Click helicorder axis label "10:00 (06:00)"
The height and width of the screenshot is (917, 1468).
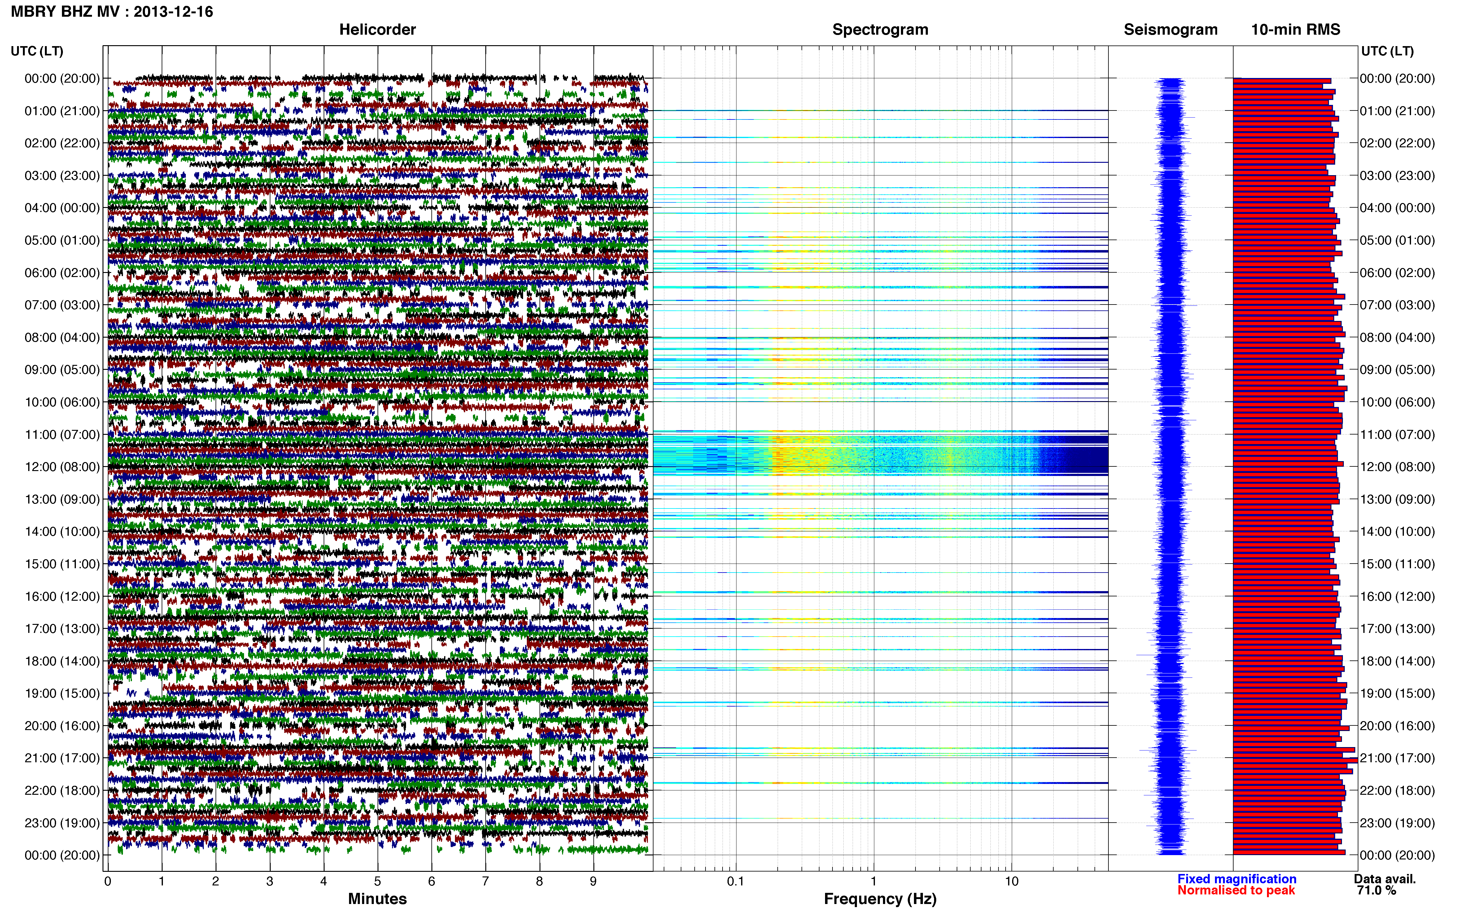pos(62,402)
